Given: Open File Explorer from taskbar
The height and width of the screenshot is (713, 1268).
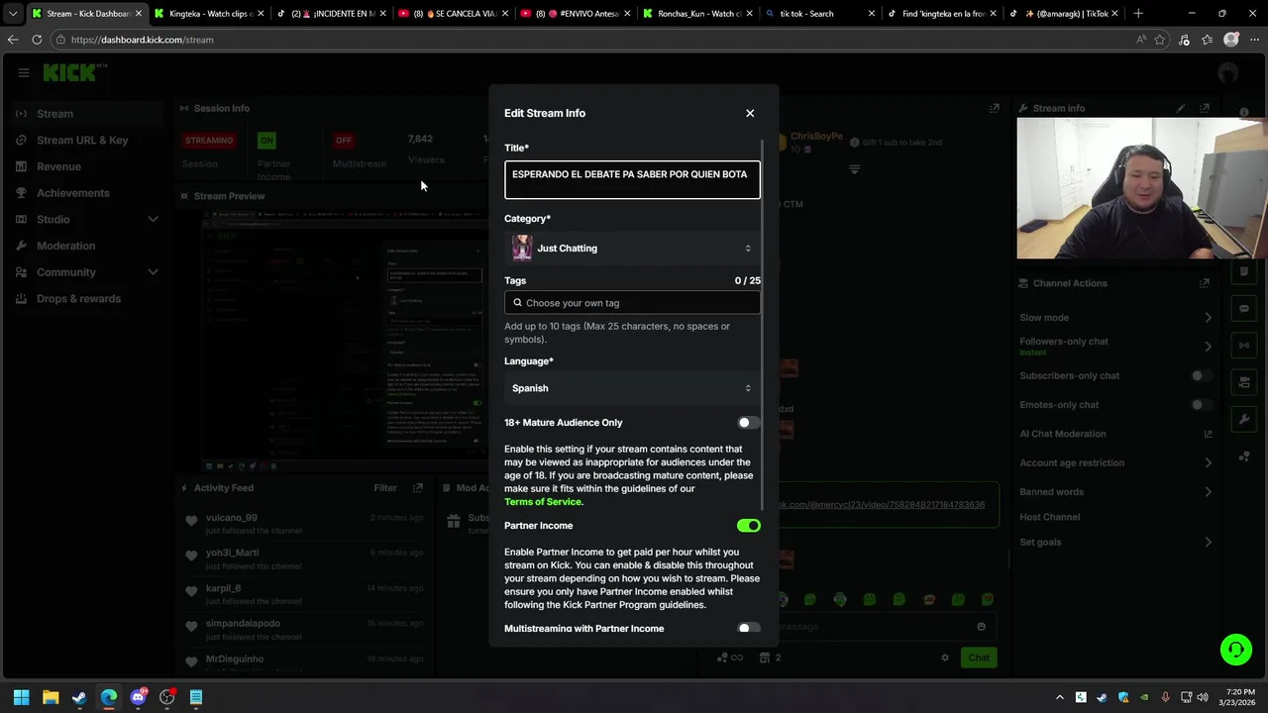Looking at the screenshot, I should pos(51,697).
